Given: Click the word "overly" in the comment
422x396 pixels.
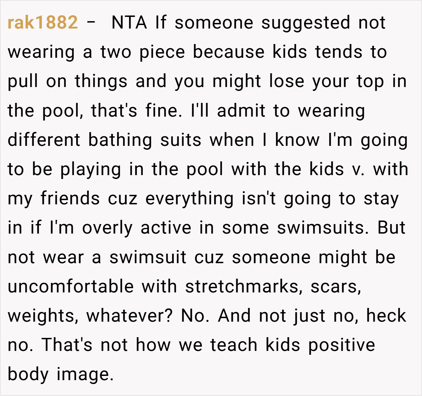Looking at the screenshot, I should point(107,228).
